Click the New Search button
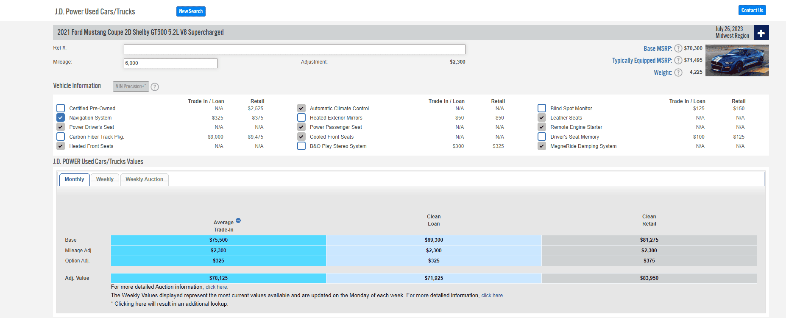The width and height of the screenshot is (786, 318). (191, 11)
